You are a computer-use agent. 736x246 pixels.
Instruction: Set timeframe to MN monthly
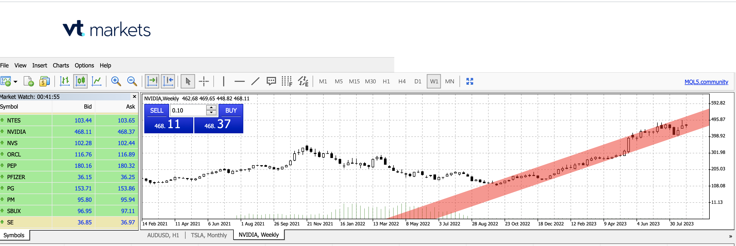coord(449,81)
